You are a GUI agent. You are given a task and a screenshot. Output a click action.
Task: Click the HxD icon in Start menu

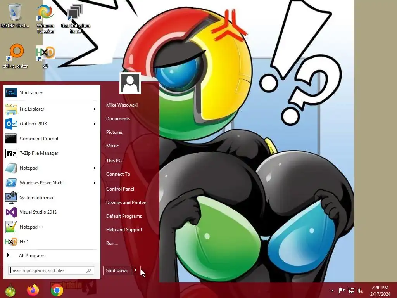(11, 242)
